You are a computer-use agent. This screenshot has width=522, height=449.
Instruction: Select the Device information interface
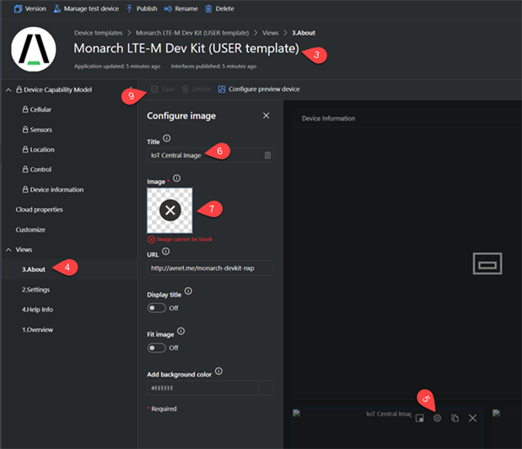(53, 190)
